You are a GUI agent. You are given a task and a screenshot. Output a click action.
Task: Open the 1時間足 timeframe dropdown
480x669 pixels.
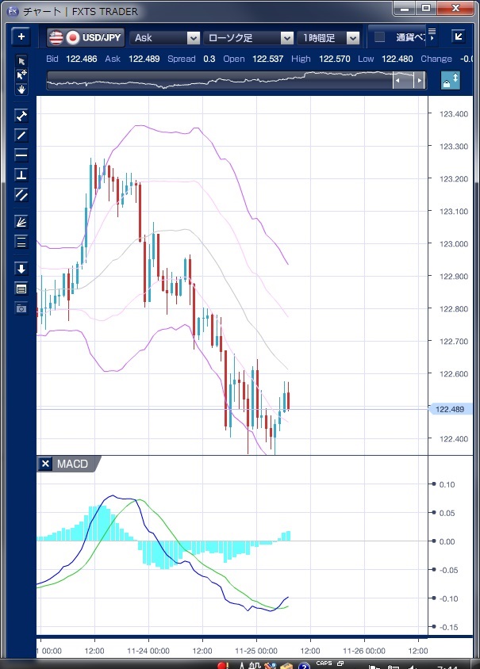point(329,37)
